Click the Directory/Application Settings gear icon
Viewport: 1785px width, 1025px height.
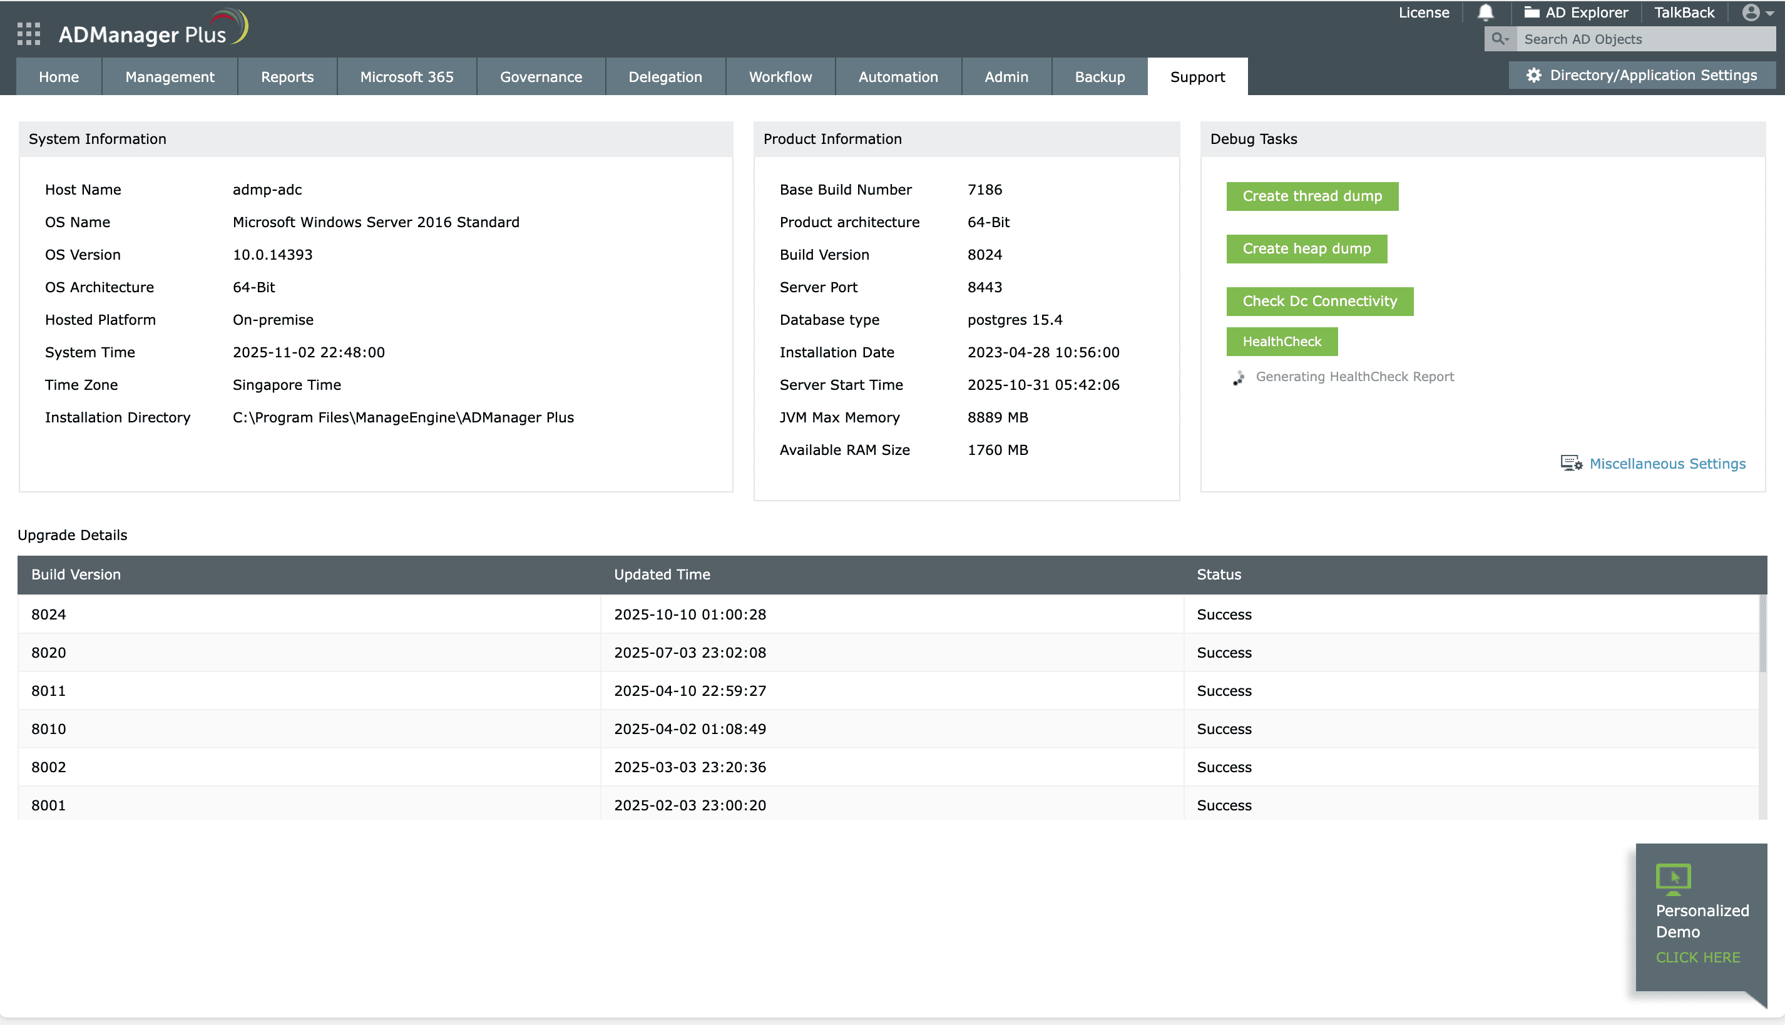click(x=1533, y=75)
